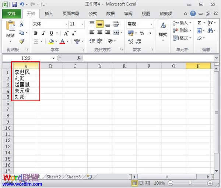Click Decrease Font Size icon
This screenshot has width=221, height=188.
(x=74, y=34)
